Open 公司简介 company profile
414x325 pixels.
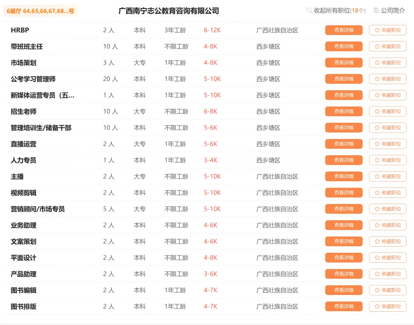pos(389,11)
